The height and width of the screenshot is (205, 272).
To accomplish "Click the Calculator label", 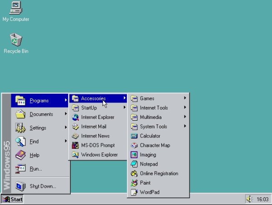I will point(150,136).
